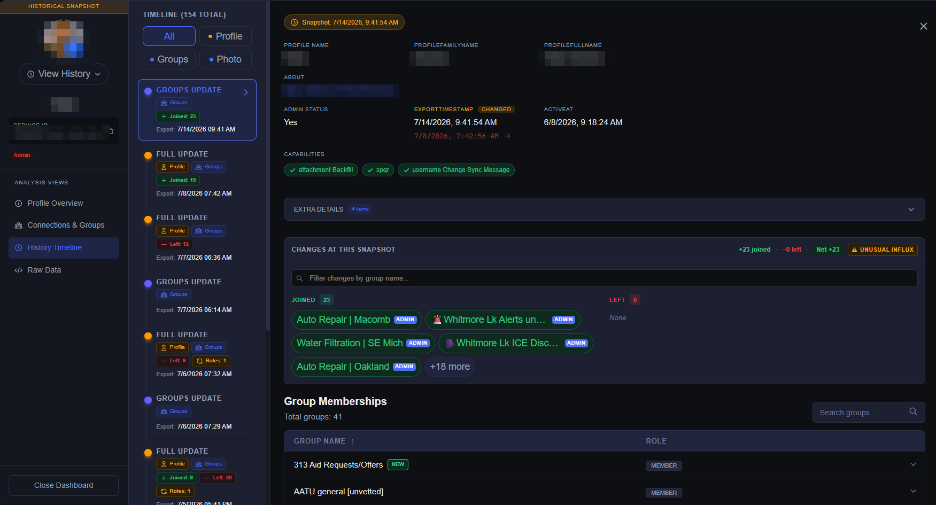Click the '4 items' badge in Extra Details
The image size is (936, 505).
[360, 209]
